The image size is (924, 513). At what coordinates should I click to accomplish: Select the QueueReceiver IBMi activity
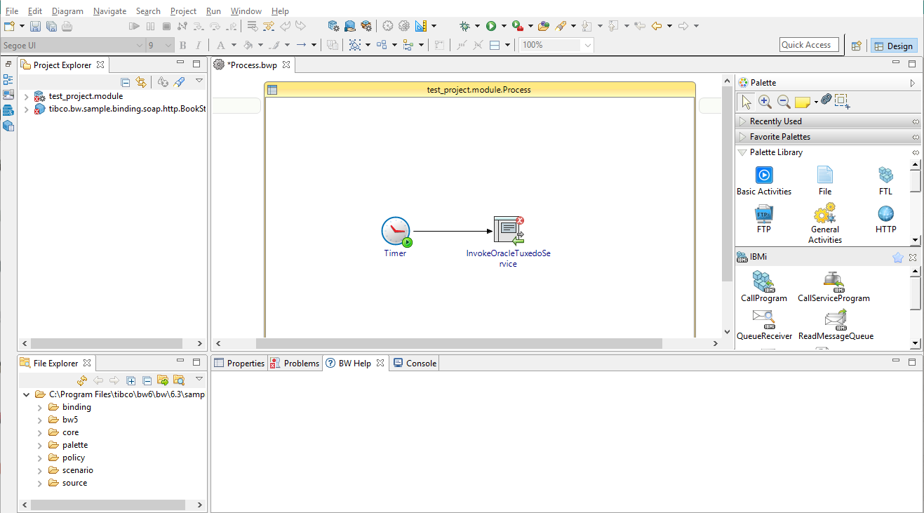pos(764,325)
